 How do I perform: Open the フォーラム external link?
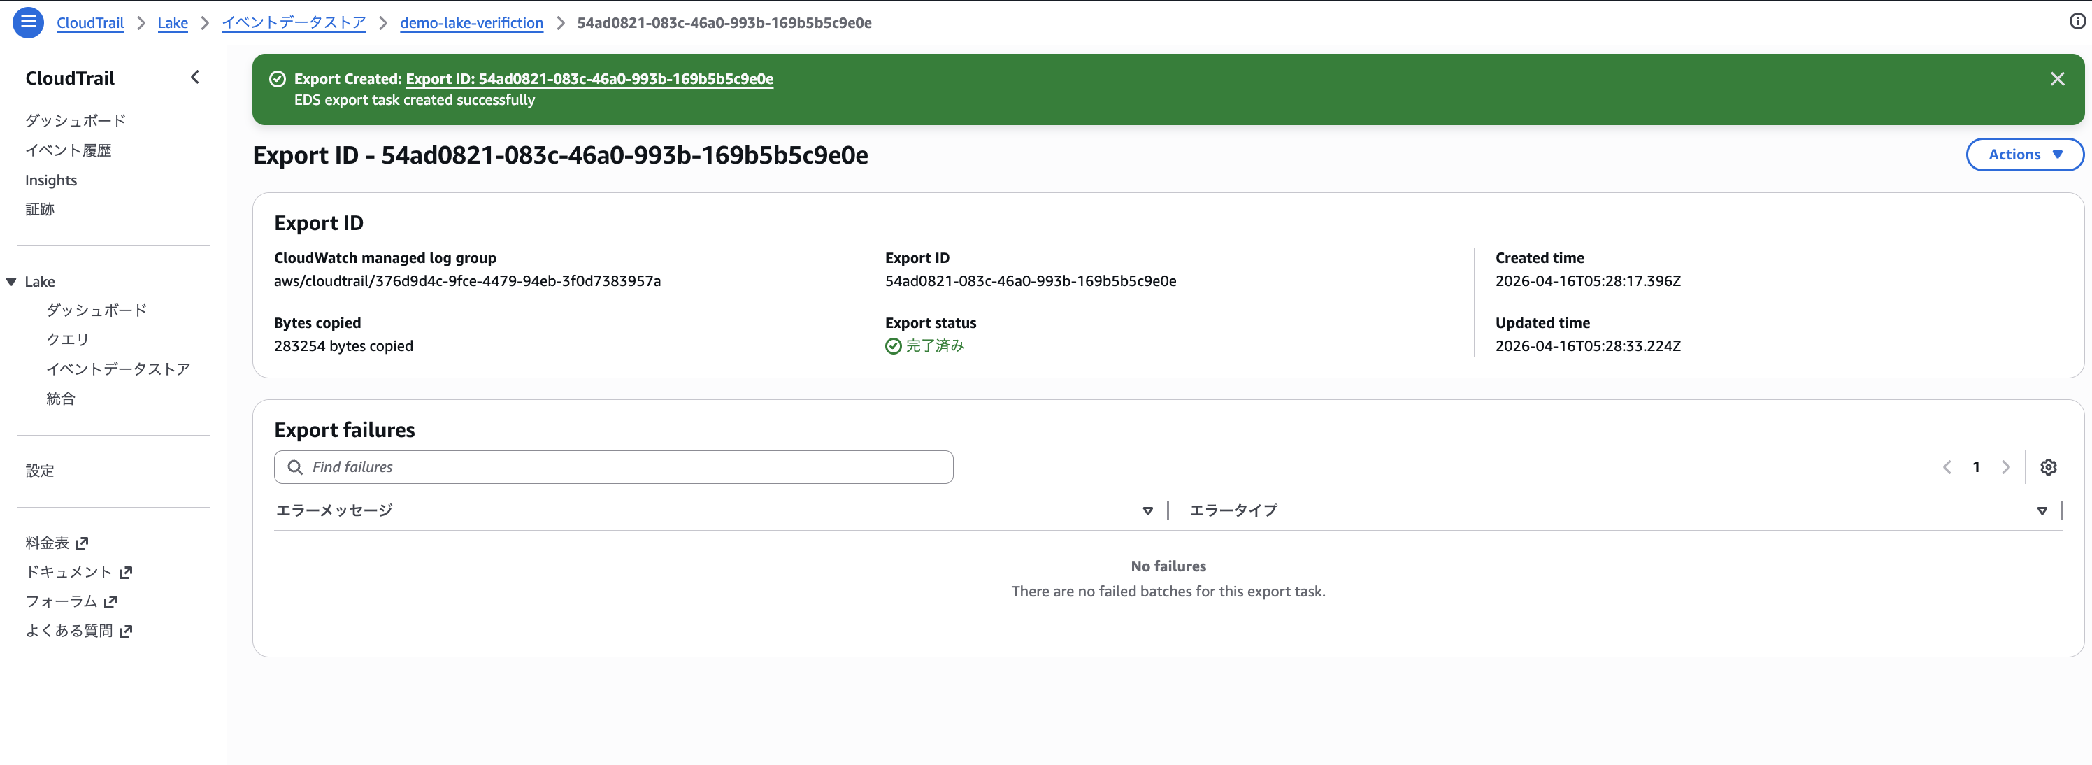(71, 602)
